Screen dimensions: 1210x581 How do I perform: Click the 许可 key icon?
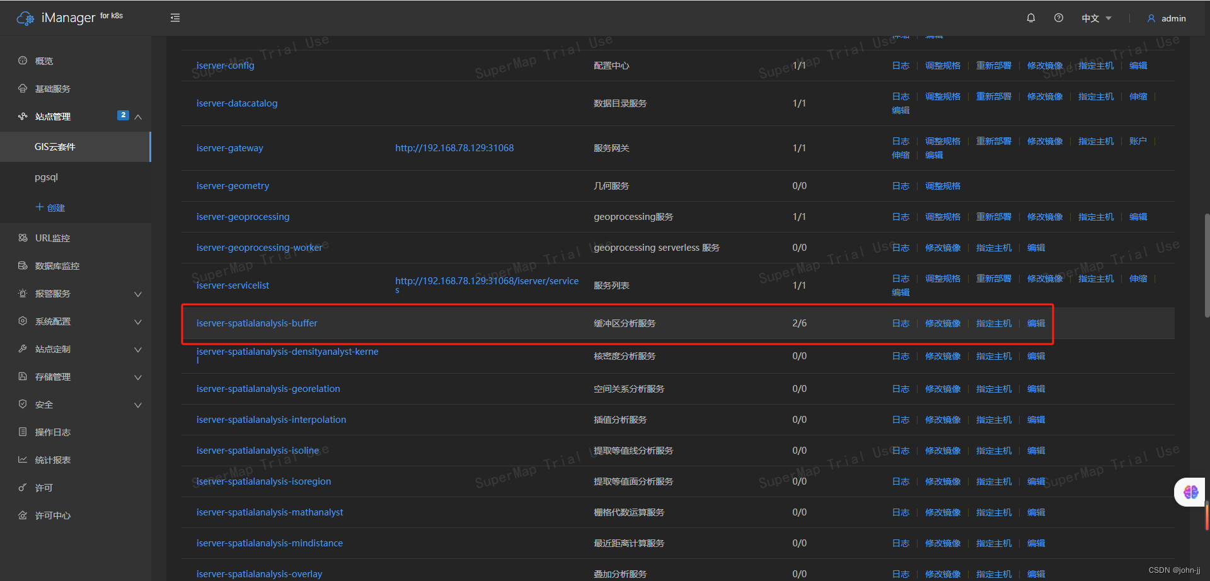pyautogui.click(x=23, y=487)
